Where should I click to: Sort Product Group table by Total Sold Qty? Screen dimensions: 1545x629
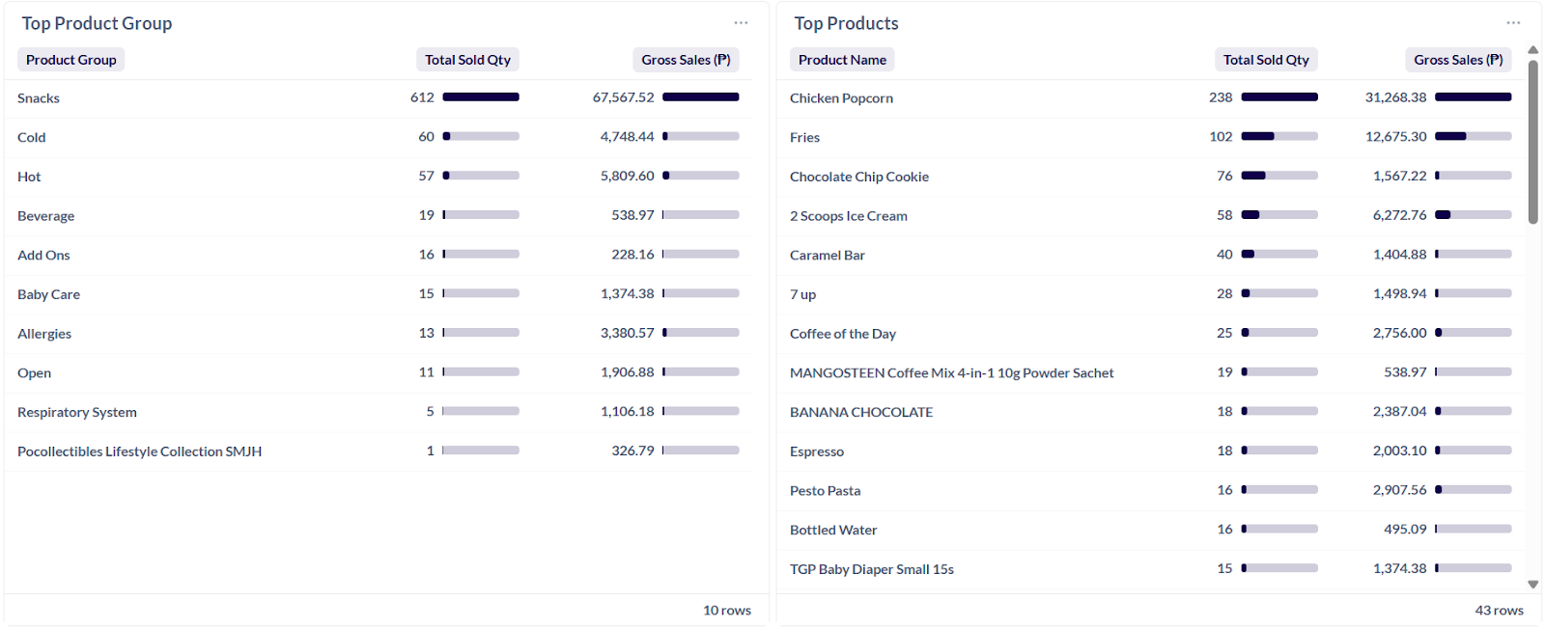(467, 60)
